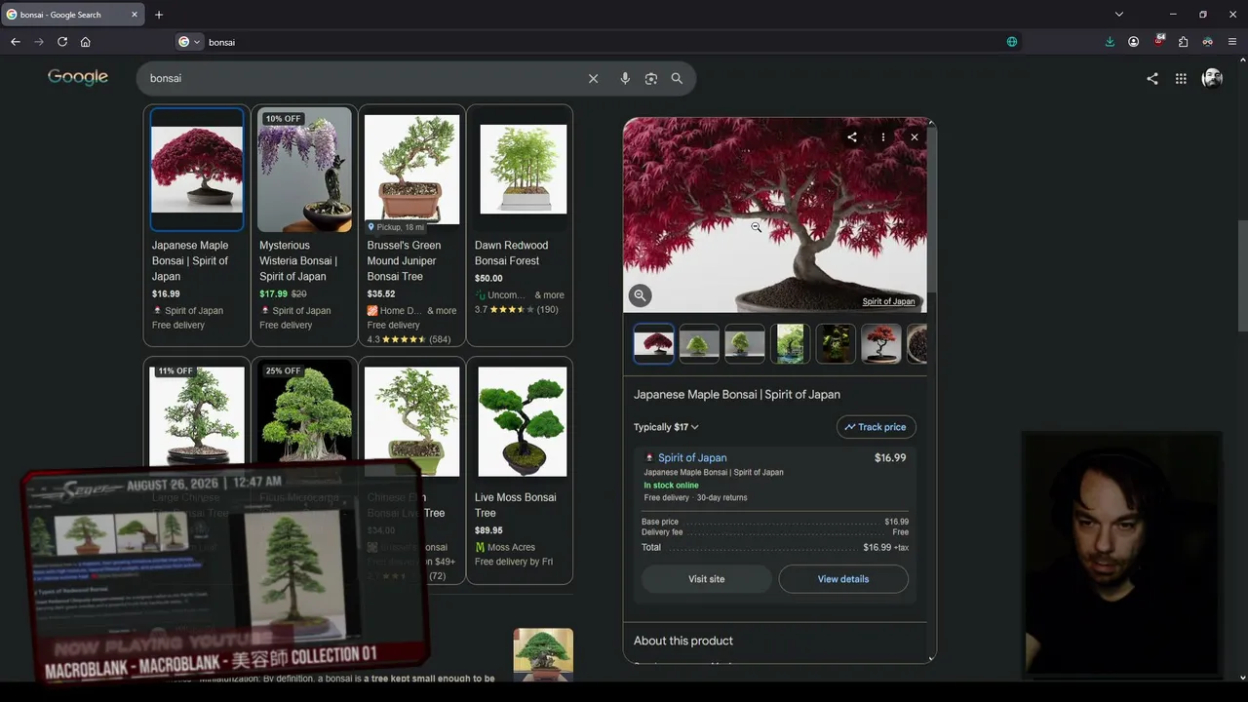1248x702 pixels.
Task: Click the Visit site button
Action: tap(707, 579)
